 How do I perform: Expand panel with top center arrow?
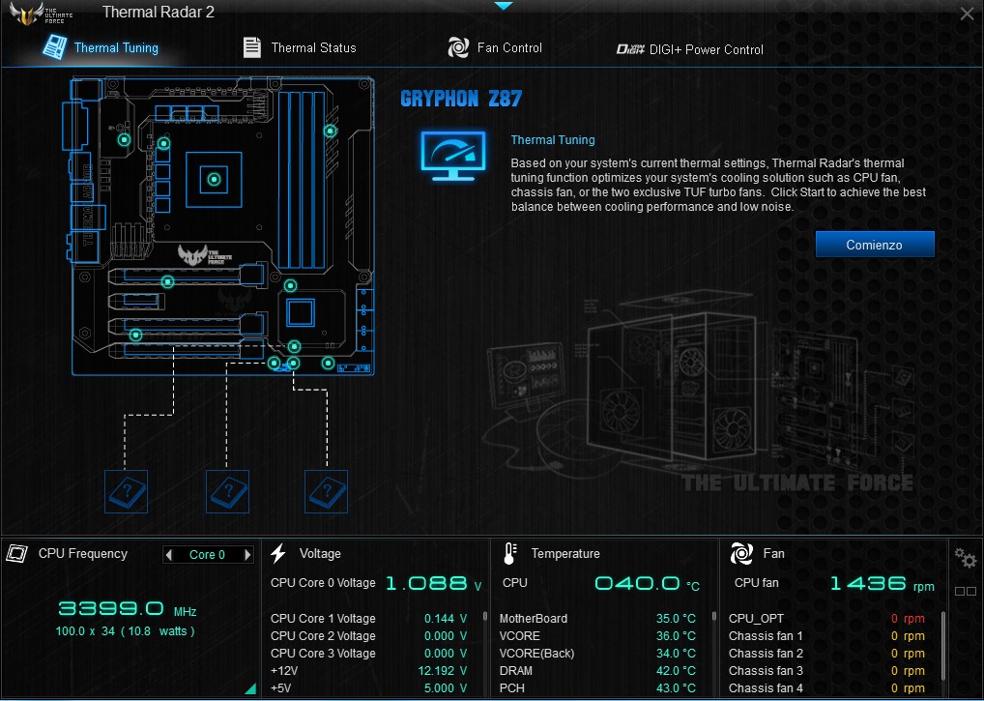504,6
